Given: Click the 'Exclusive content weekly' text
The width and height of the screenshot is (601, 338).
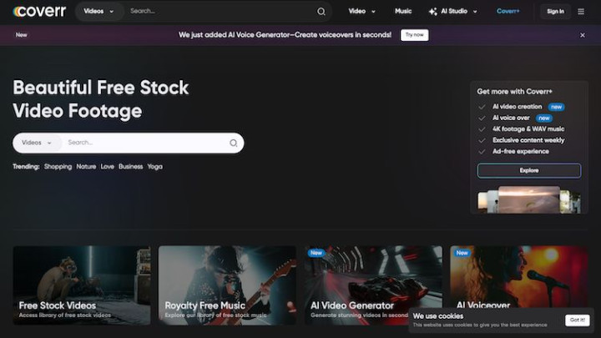Looking at the screenshot, I should 528,140.
